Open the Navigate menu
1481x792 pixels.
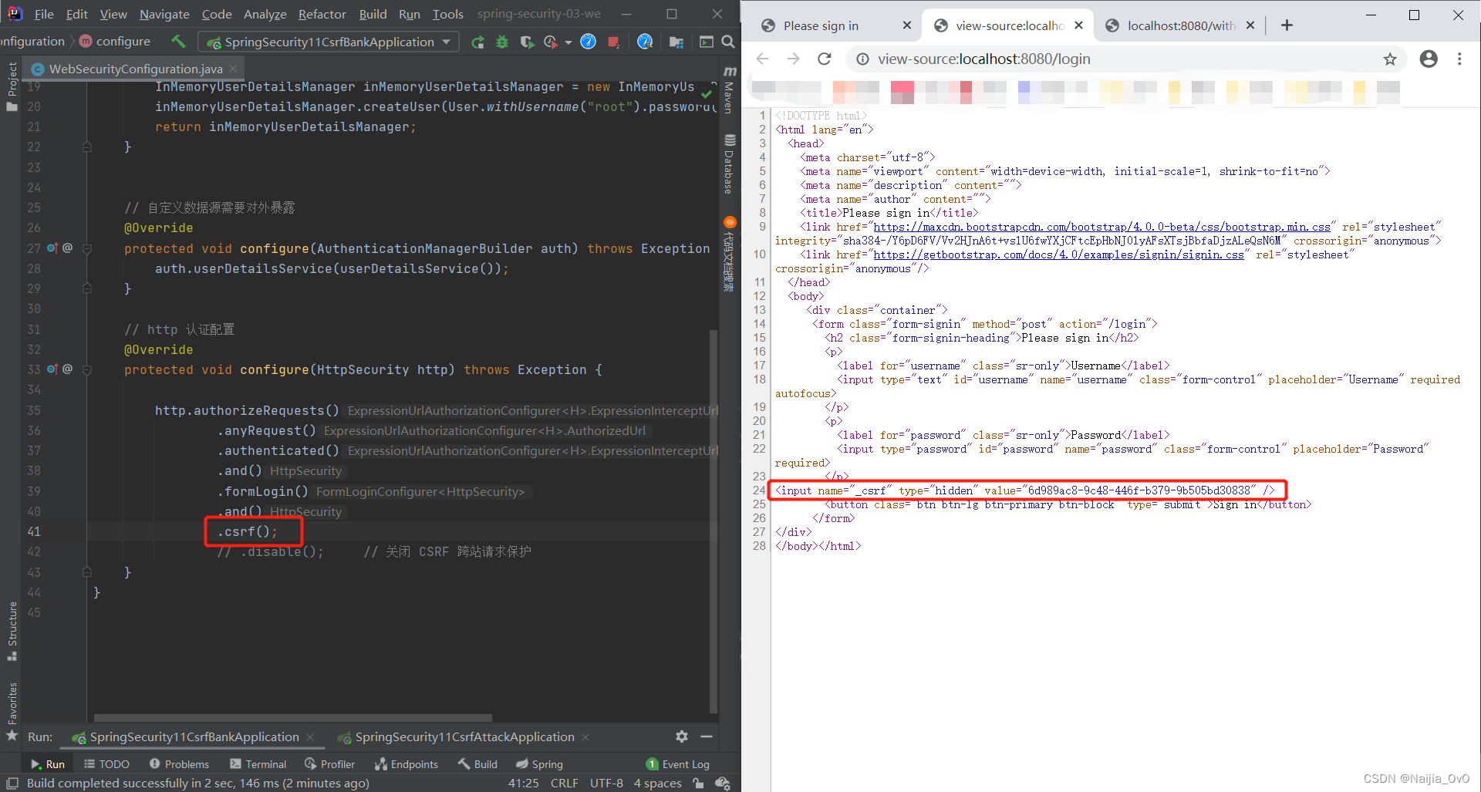(164, 14)
